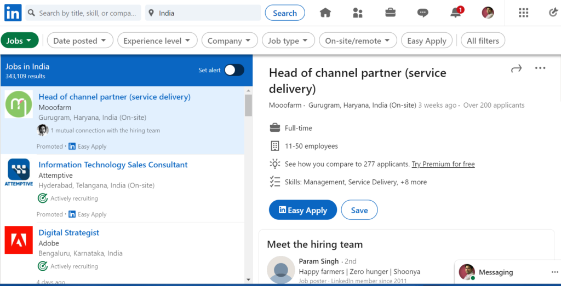Open Company filter dropdown
Image resolution: width=561 pixels, height=286 pixels.
pos(230,40)
